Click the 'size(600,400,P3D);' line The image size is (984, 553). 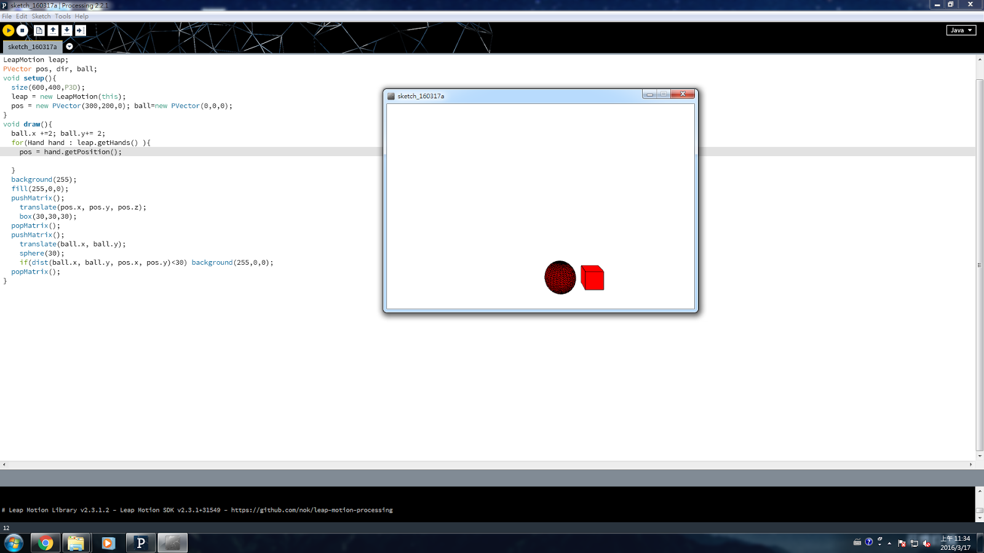(48, 87)
